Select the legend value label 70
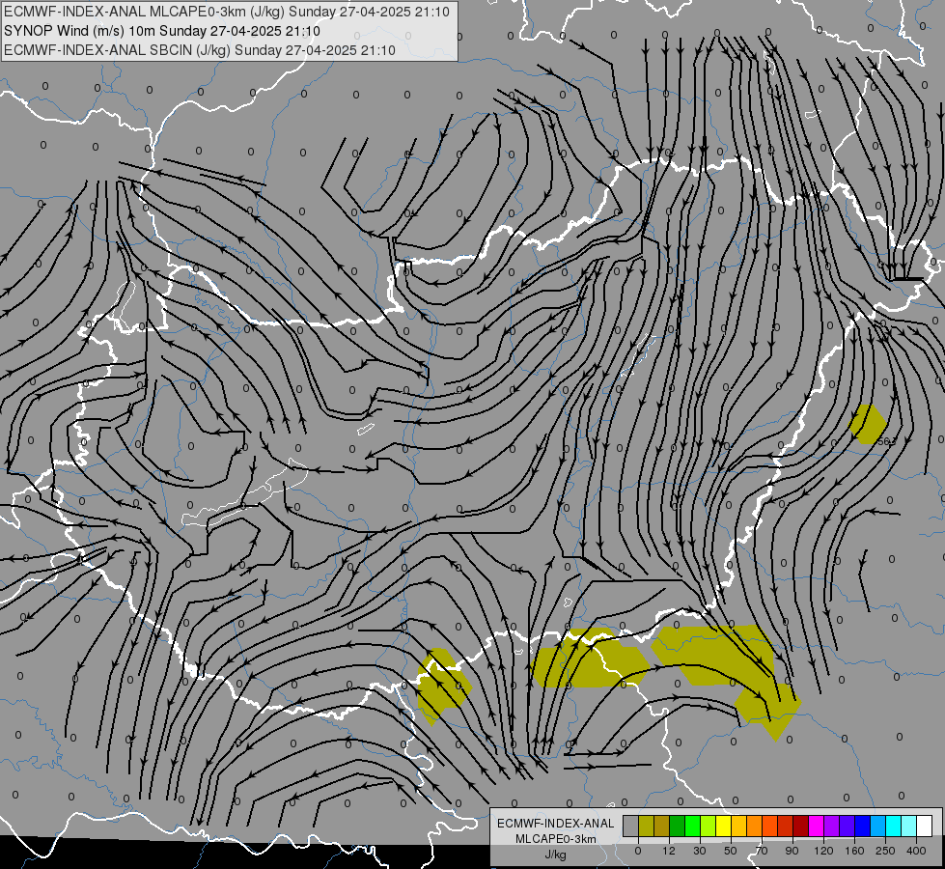 point(762,851)
